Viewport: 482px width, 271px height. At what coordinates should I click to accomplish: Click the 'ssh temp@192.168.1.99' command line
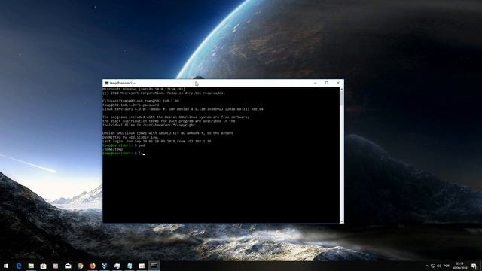(x=141, y=101)
